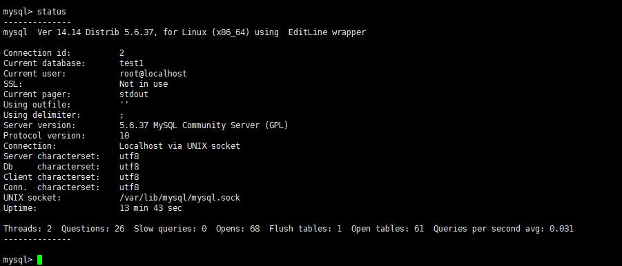Image resolution: width=622 pixels, height=266 pixels.
Task: Click the Protocol version value '10'
Action: [124, 136]
